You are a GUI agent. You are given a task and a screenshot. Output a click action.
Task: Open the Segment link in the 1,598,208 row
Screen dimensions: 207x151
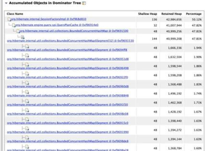pos(67,77)
